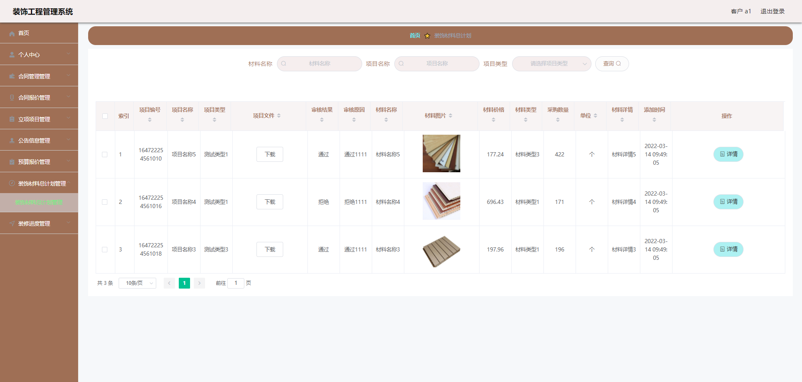Image resolution: width=802 pixels, height=382 pixels.
Task: Download file for 项目名称4
Action: (270, 202)
